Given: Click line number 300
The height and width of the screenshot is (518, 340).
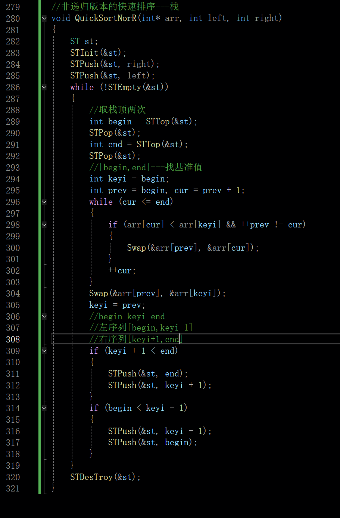Looking at the screenshot, I should (x=13, y=248).
